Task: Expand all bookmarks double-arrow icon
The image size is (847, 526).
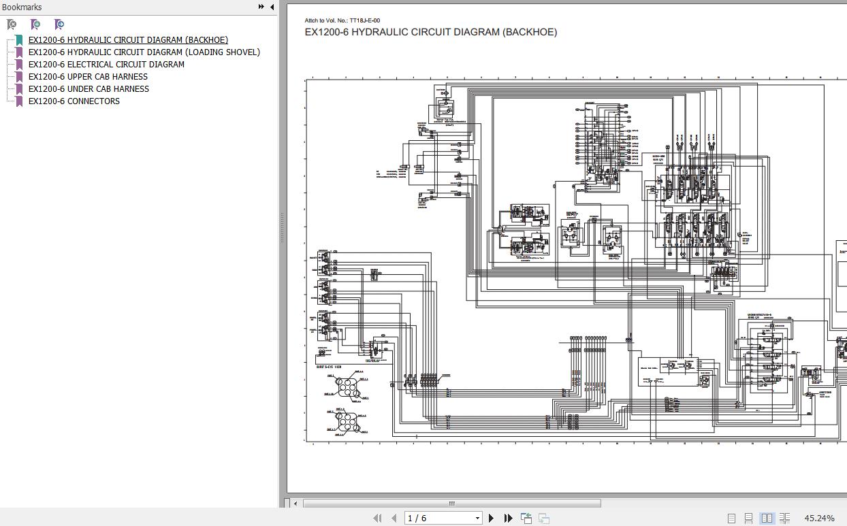Action: [x=261, y=7]
